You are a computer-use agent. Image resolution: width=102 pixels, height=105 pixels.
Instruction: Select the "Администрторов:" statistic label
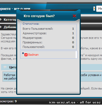35,33
